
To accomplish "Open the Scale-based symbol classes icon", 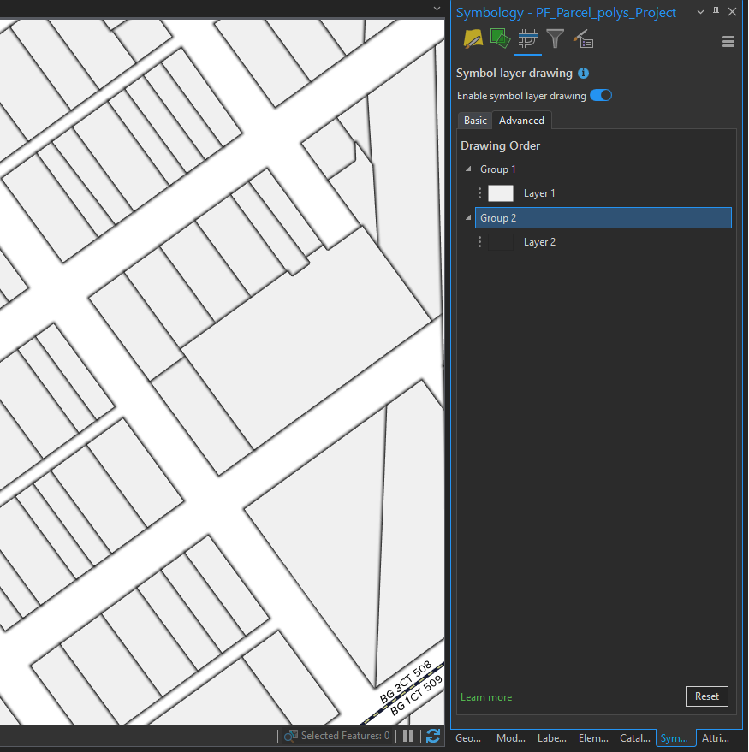I will [555, 38].
